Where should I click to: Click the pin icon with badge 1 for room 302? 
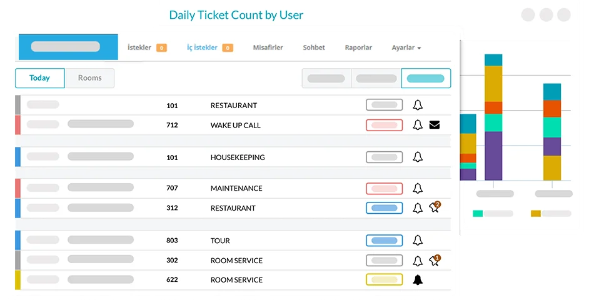(x=435, y=261)
